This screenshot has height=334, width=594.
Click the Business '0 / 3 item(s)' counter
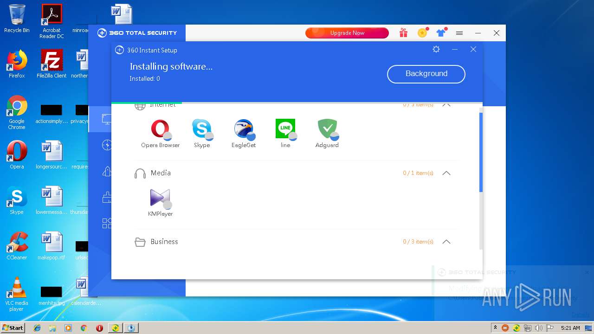418,242
